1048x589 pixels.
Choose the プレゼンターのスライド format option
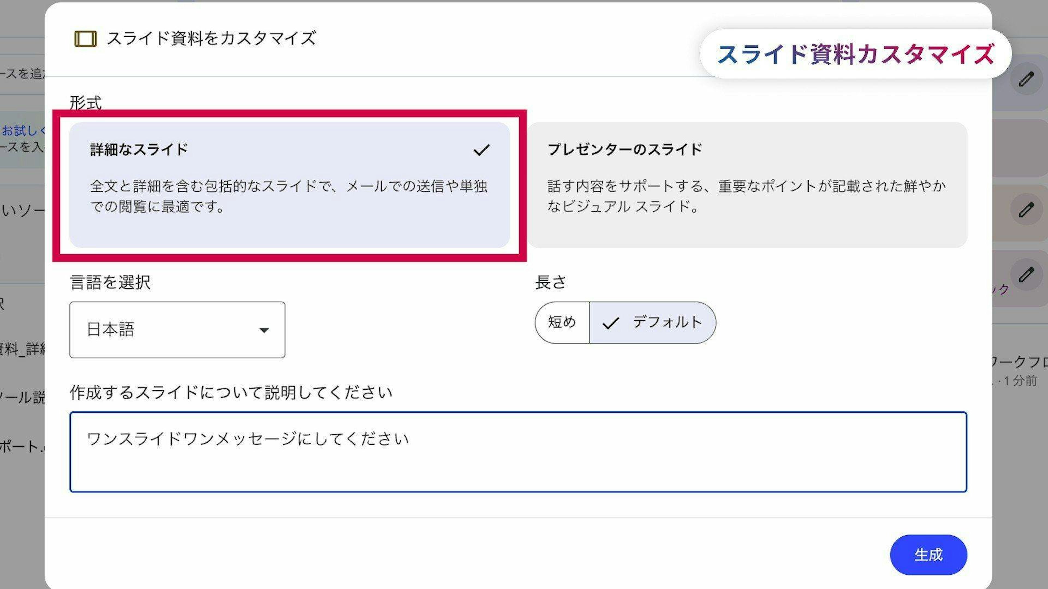pyautogui.click(x=747, y=185)
